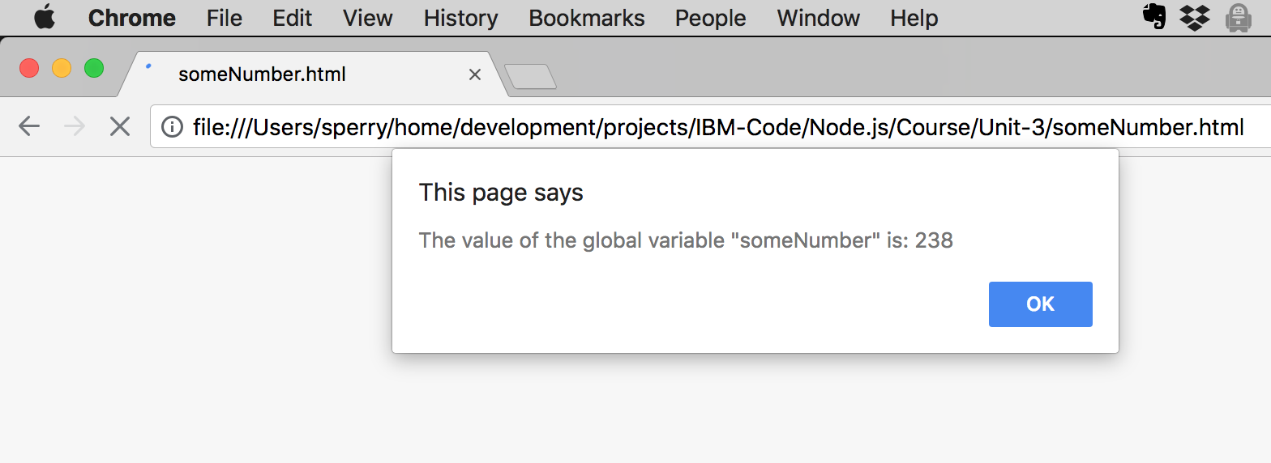Open the Chrome application menu
Screen dimensions: 1271x463
(x=131, y=18)
